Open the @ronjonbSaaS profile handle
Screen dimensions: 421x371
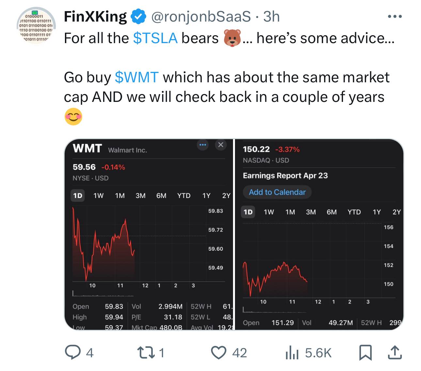[201, 16]
